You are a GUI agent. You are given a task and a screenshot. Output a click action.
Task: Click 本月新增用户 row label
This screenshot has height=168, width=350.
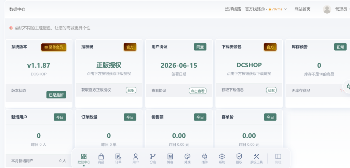coord(22,160)
